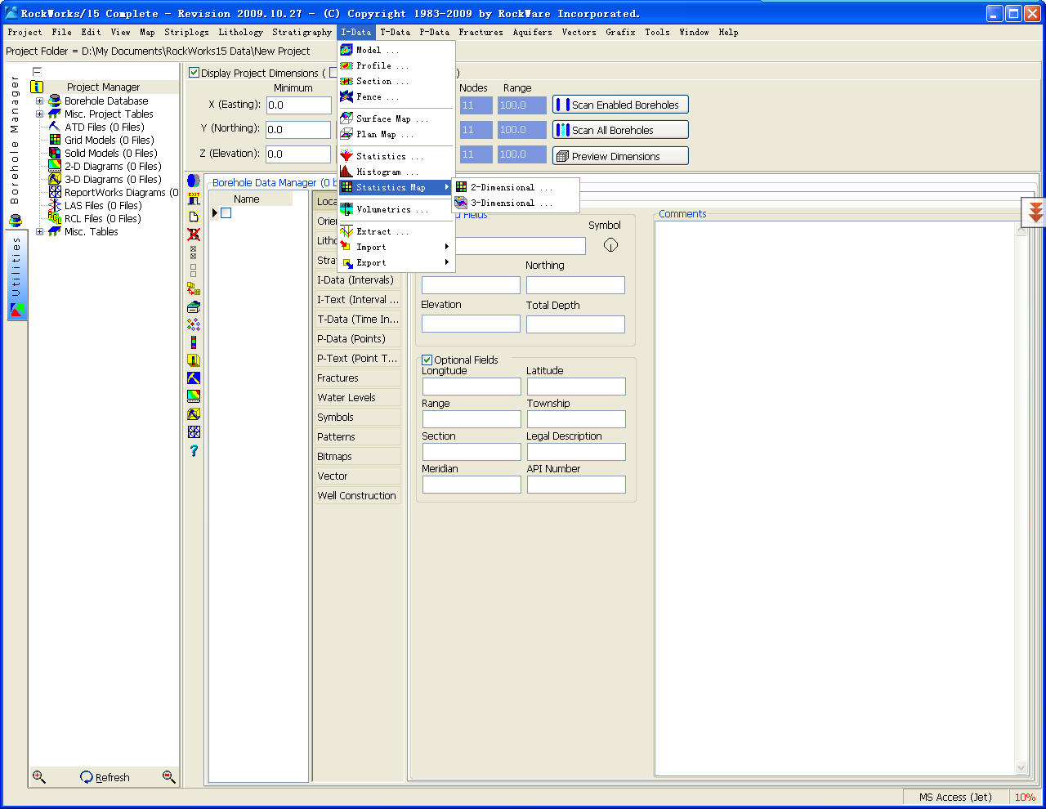
Task: Select Grid Models in project tree
Action: coord(109,140)
